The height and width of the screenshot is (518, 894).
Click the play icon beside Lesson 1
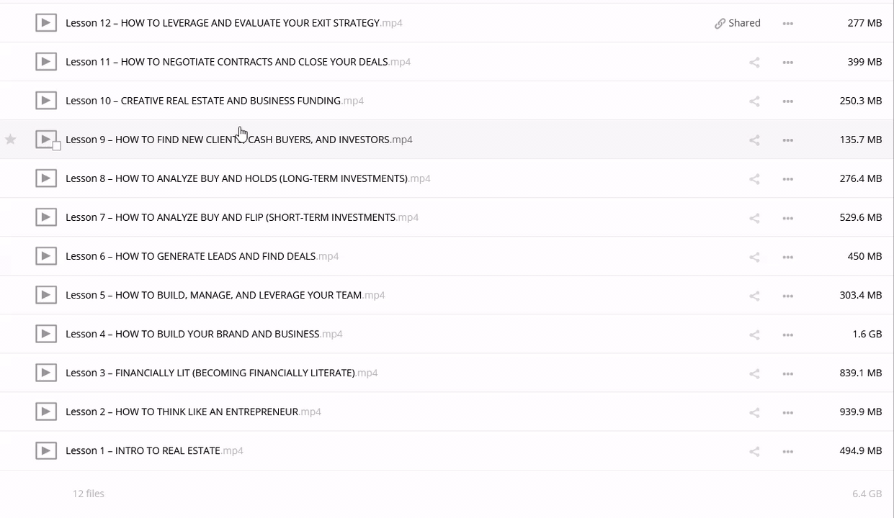coord(46,450)
